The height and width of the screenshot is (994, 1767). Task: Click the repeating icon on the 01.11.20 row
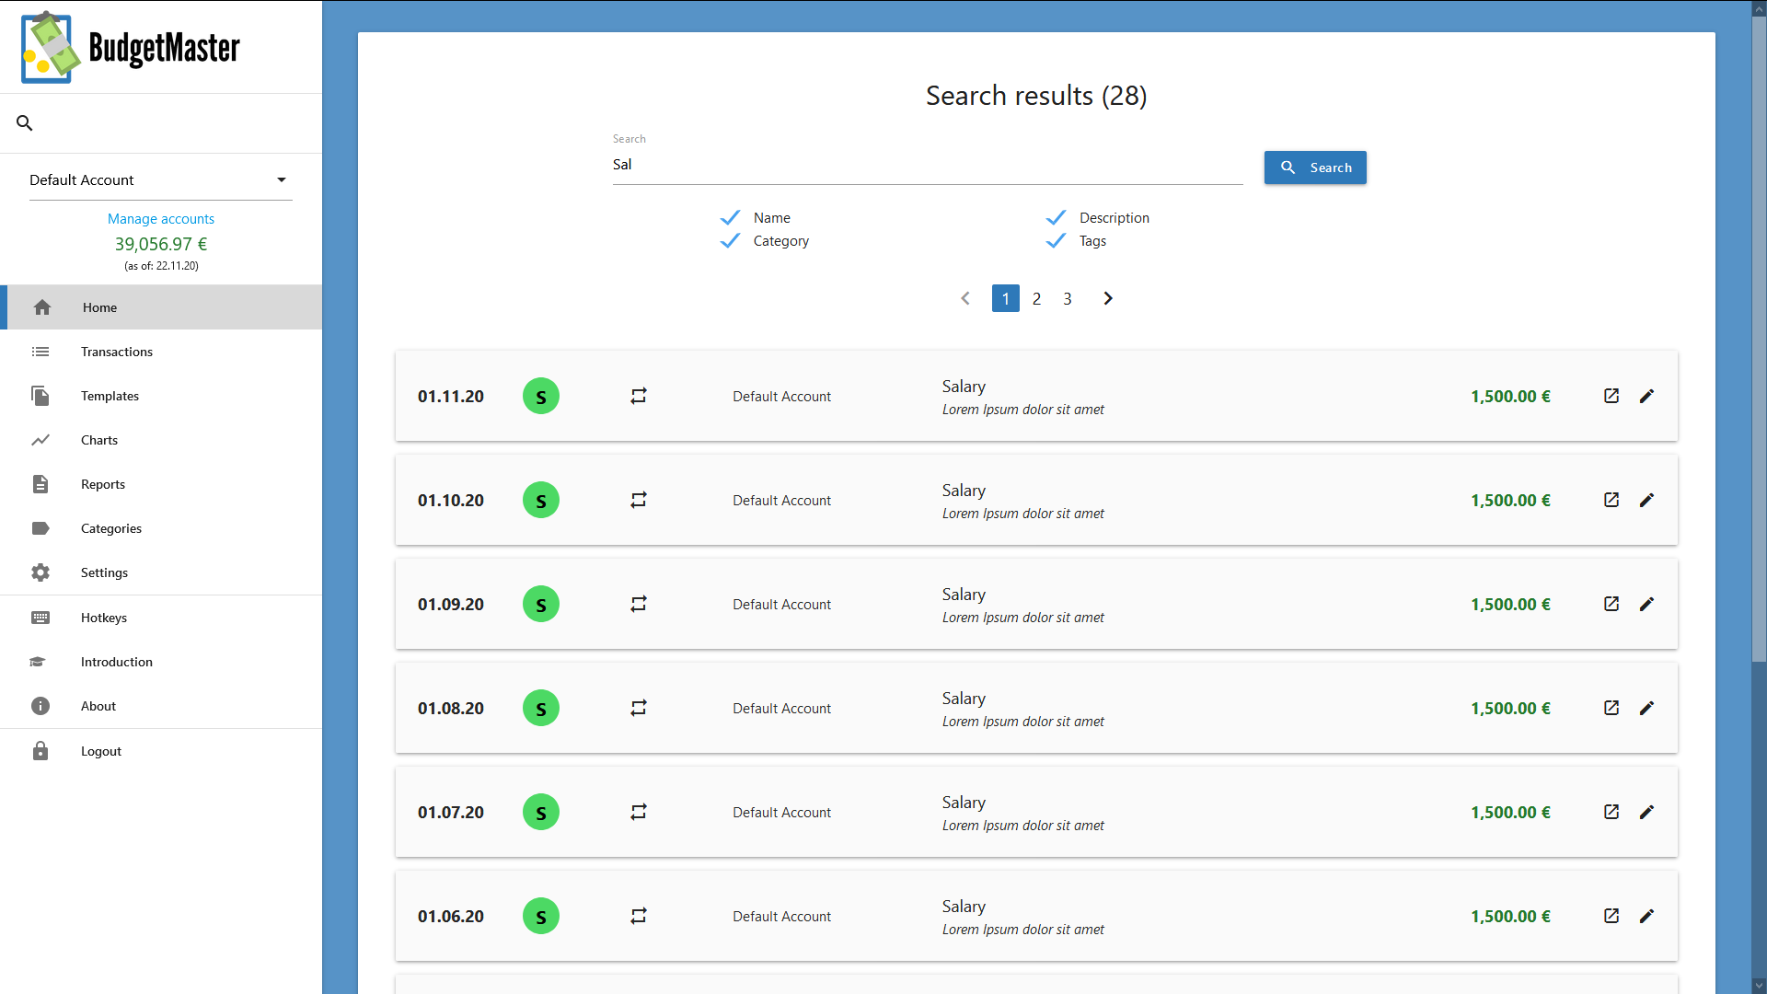click(639, 396)
